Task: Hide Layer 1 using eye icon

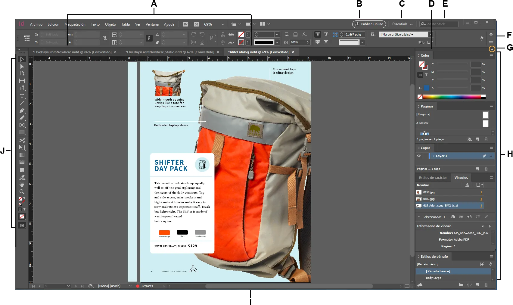Action: (419, 156)
